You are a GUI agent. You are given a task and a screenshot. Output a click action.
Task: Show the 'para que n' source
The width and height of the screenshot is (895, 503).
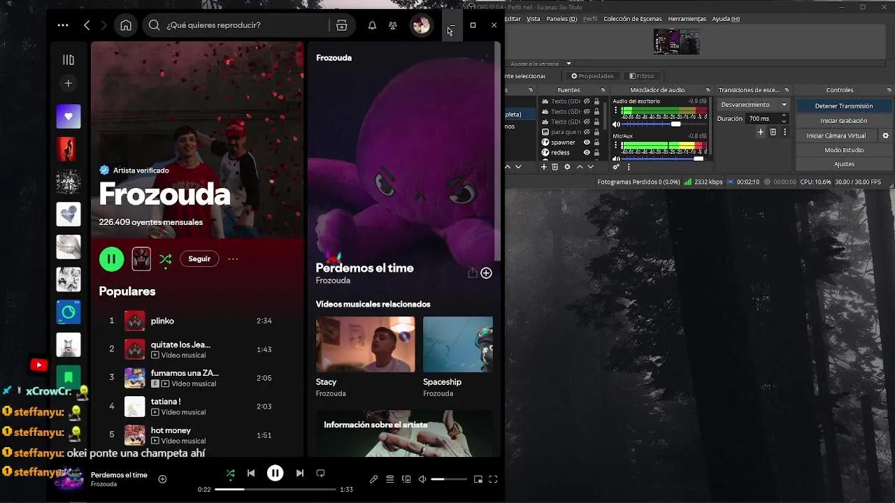587,132
